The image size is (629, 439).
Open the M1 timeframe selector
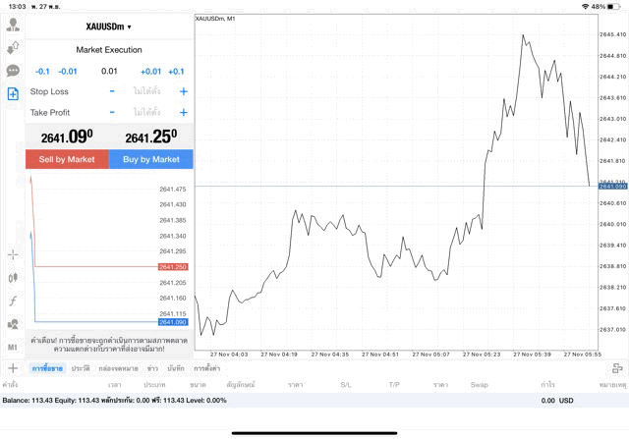[x=13, y=347]
